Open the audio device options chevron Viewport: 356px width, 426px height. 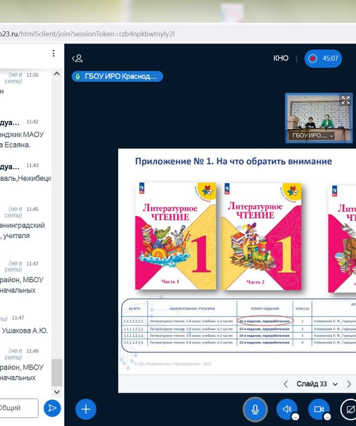coord(295,417)
